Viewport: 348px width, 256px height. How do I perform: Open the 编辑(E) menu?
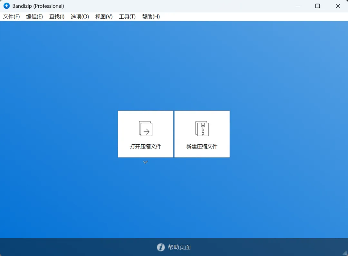(x=34, y=17)
